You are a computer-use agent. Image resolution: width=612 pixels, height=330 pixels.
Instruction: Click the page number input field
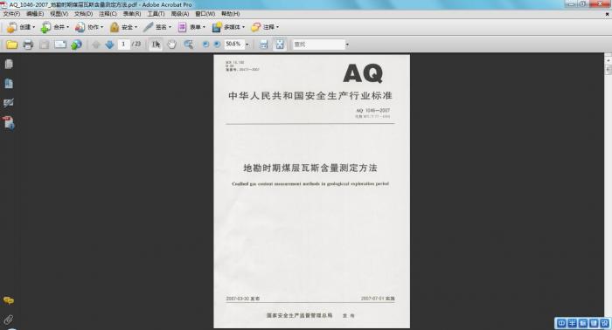[123, 44]
